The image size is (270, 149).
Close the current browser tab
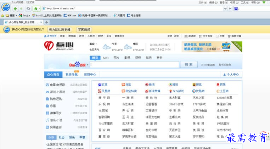41,22
